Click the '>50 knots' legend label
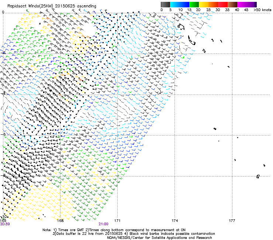 pyautogui.click(x=262, y=10)
